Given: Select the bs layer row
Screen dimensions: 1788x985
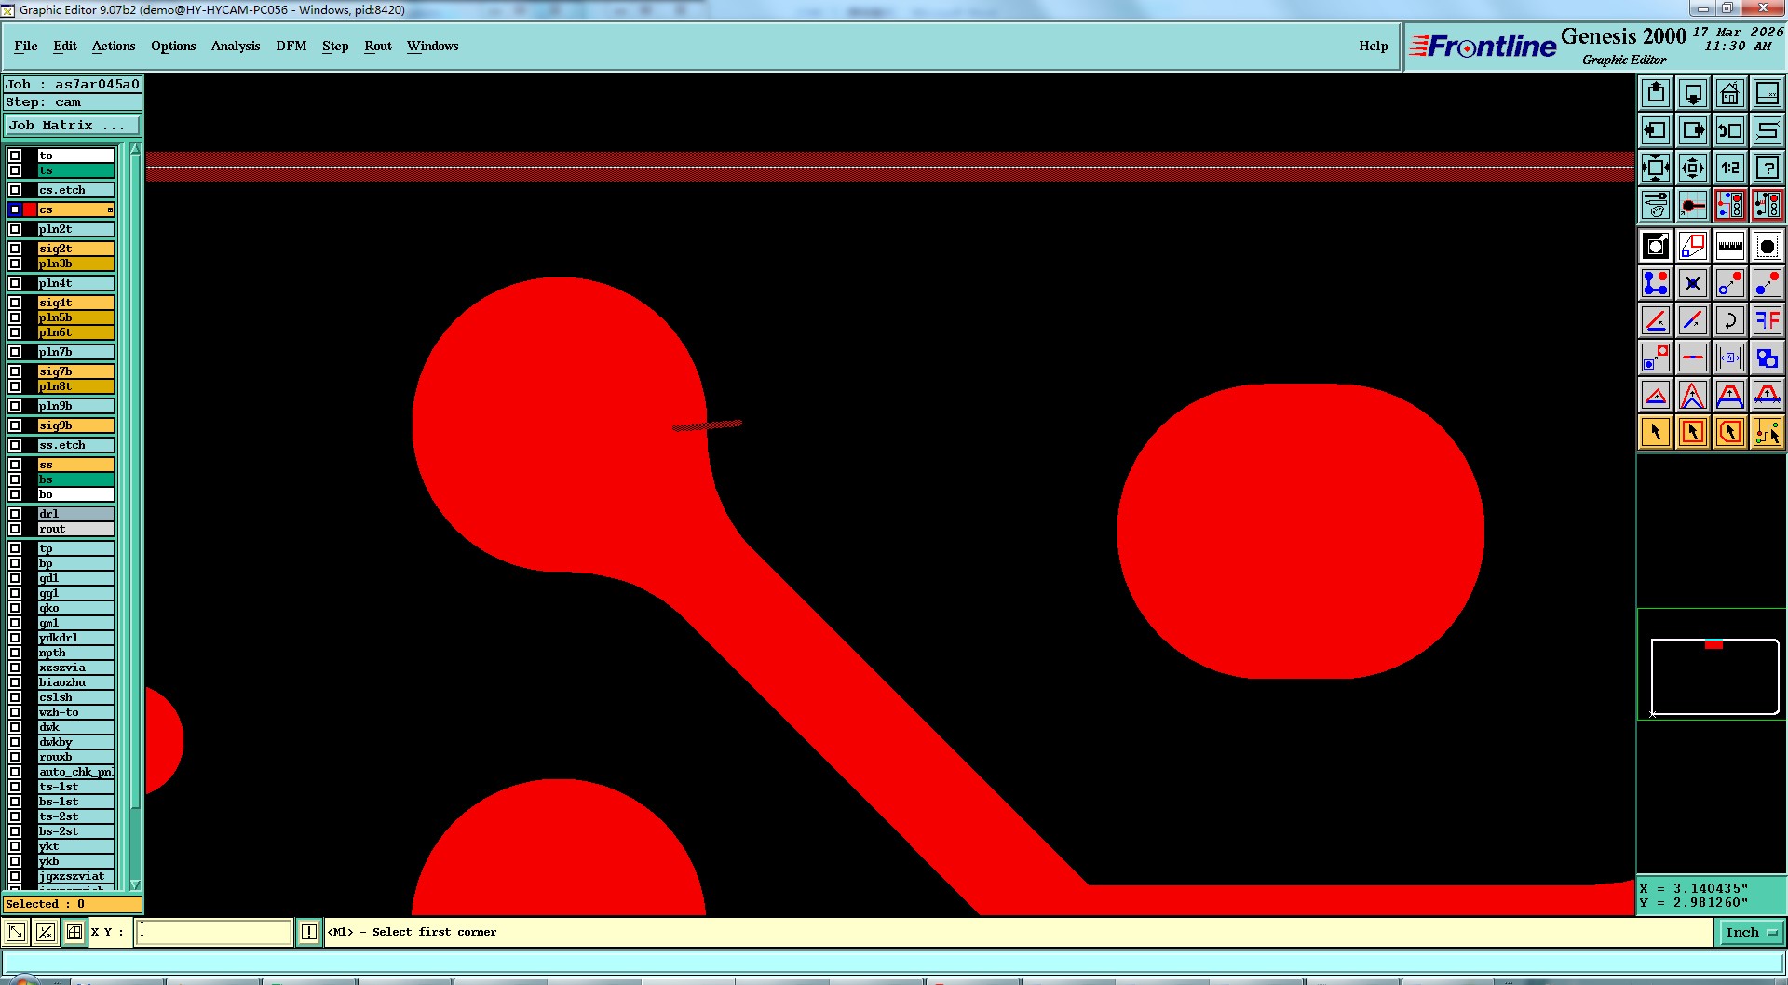Looking at the screenshot, I should click(75, 479).
